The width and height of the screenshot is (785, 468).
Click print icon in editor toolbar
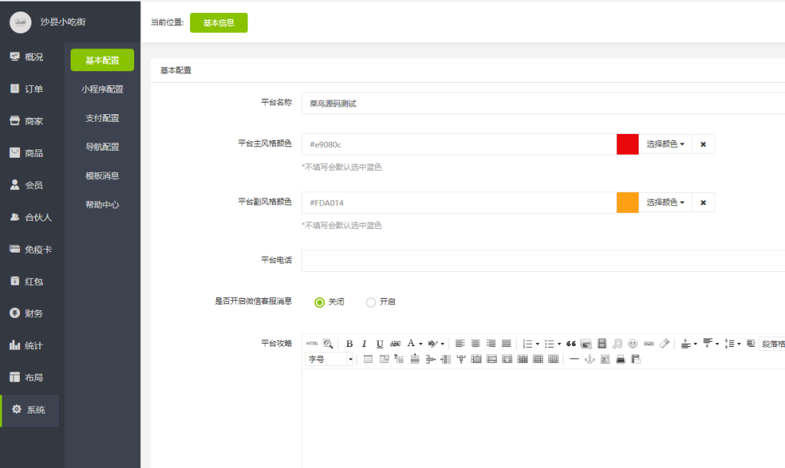point(621,359)
